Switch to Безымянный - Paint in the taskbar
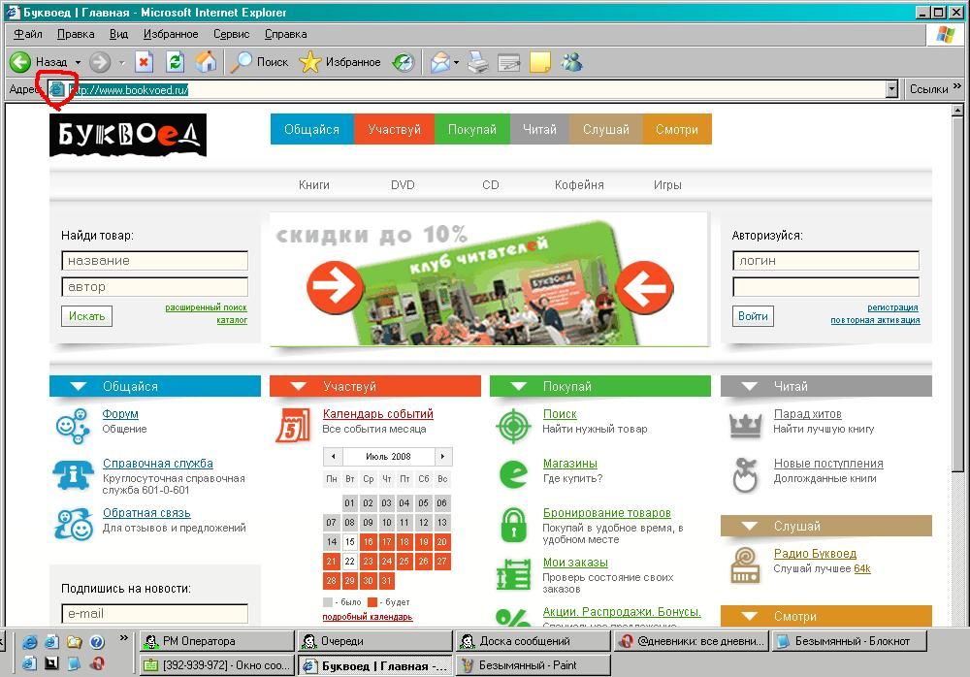Image resolution: width=970 pixels, height=677 pixels. pyautogui.click(x=533, y=665)
